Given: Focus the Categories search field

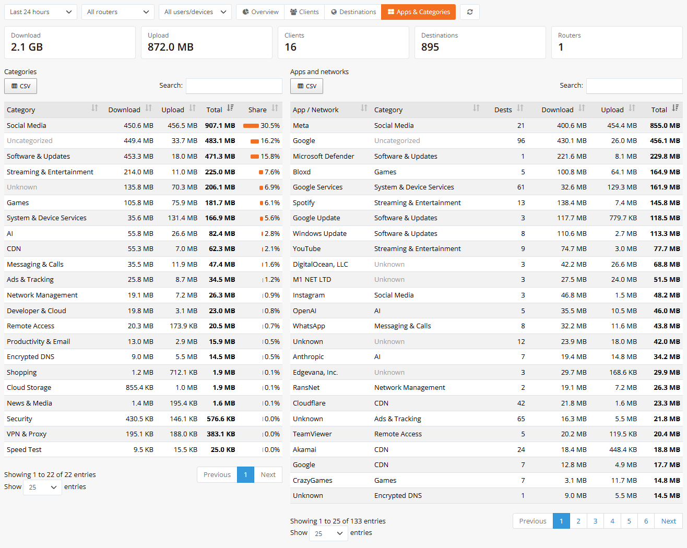Looking at the screenshot, I should pos(234,86).
